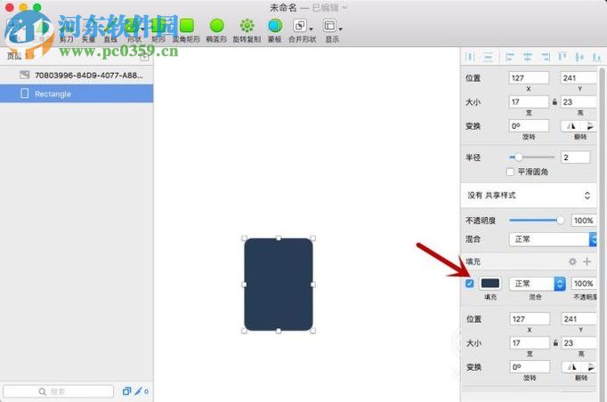Click the height field above radius slider
The image size is (607, 402).
579,101
